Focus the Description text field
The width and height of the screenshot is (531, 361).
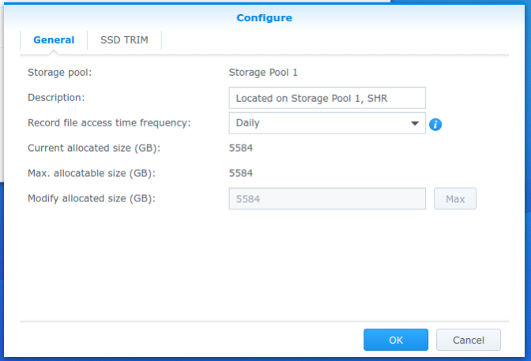(327, 98)
